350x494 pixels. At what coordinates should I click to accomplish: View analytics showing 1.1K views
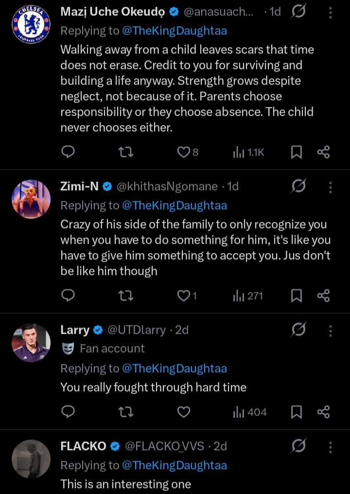(x=248, y=152)
